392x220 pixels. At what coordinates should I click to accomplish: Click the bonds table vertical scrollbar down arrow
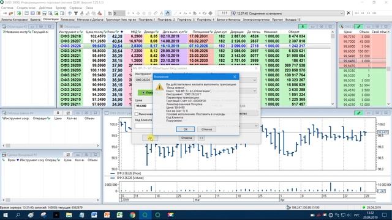(333, 104)
